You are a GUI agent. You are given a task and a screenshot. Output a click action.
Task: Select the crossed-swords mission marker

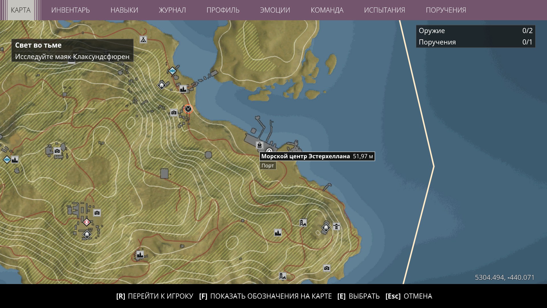188,109
